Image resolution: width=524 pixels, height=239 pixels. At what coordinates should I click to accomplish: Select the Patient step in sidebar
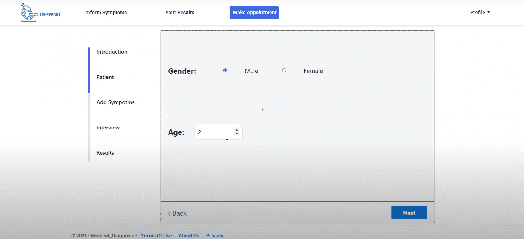105,77
